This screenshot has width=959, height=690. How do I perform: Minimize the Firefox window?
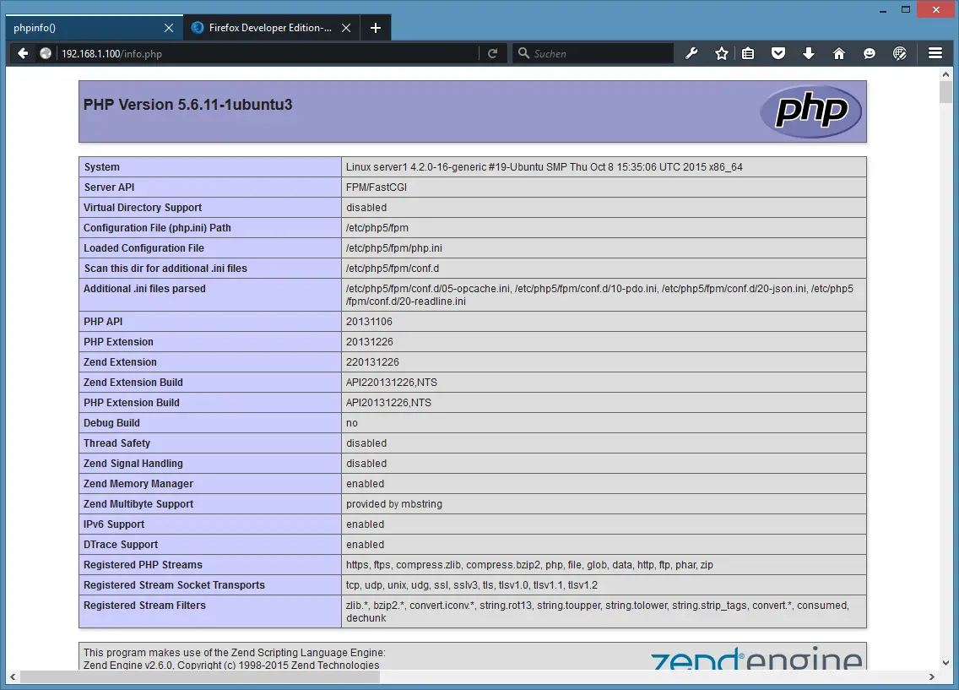883,10
